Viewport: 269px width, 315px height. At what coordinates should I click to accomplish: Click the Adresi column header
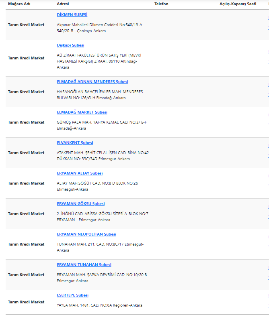(x=63, y=4)
